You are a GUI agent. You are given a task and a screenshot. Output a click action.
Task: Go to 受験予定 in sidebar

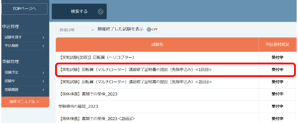click(x=12, y=73)
